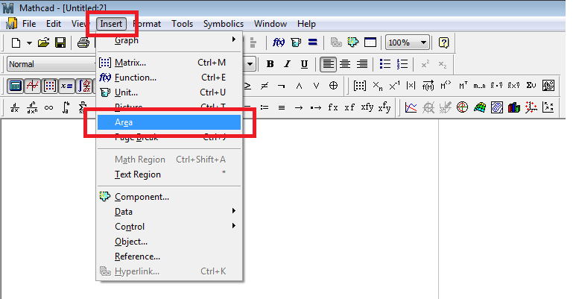
Task: Insert the not-equal-to operator
Action: coord(264,86)
